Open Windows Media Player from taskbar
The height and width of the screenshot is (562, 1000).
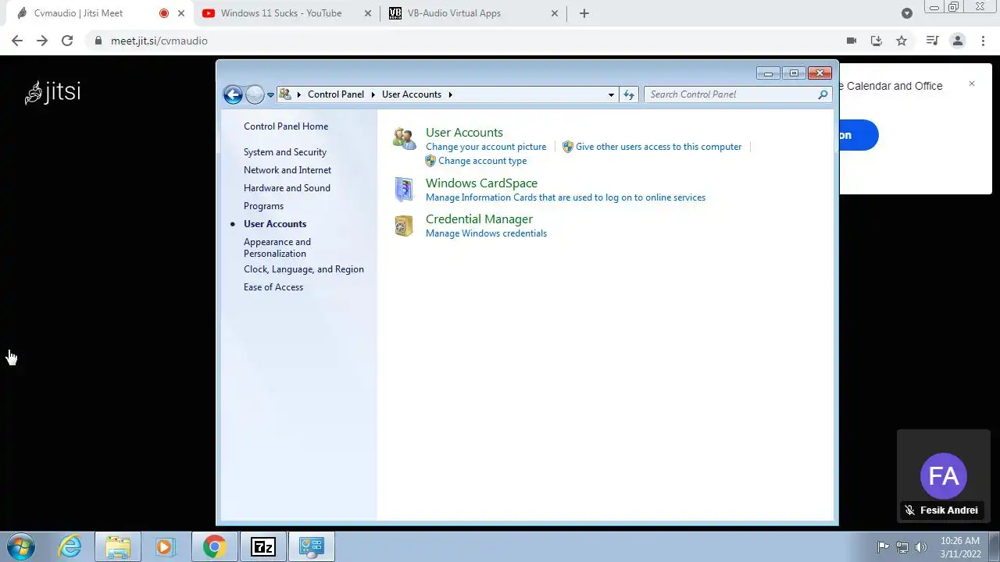[165, 546]
